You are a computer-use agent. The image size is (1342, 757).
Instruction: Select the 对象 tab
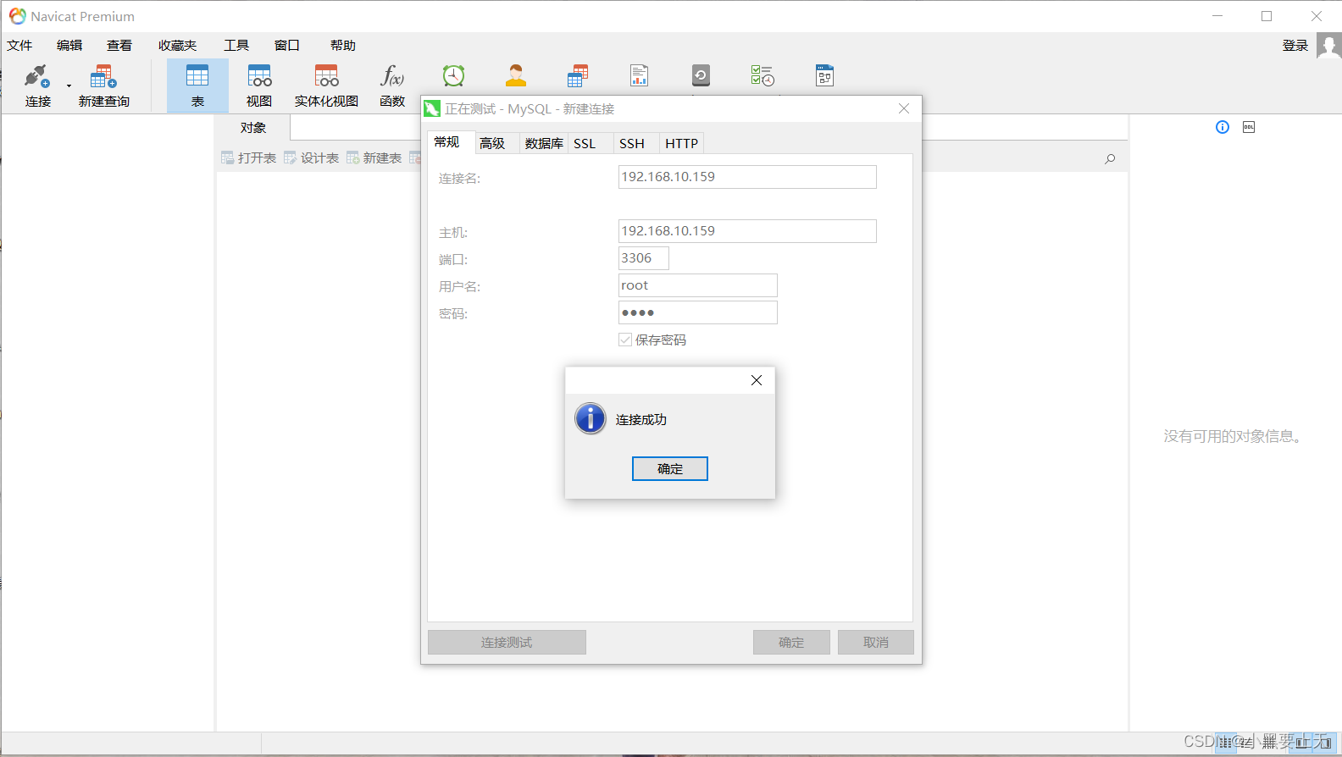click(253, 128)
